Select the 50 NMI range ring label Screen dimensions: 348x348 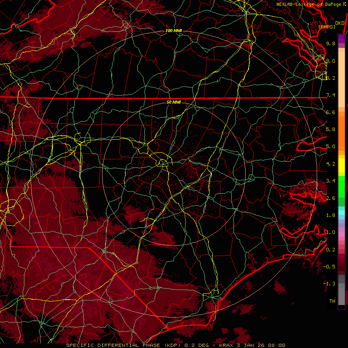tap(174, 102)
